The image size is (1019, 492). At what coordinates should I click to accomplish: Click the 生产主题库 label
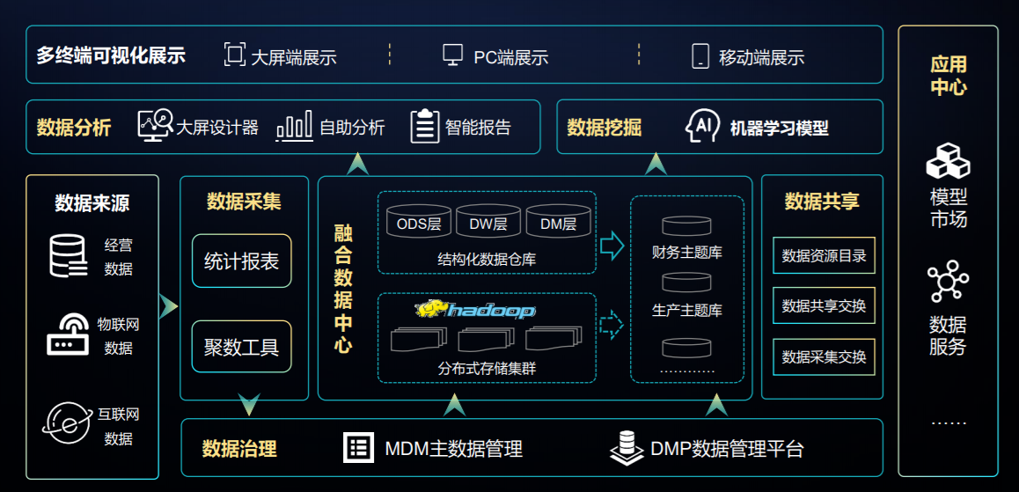[x=687, y=310]
